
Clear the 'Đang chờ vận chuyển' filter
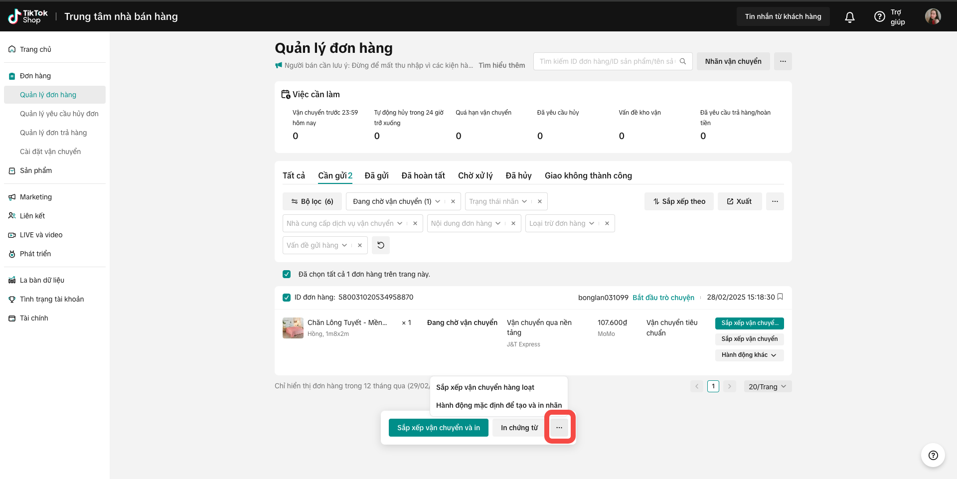(x=453, y=201)
